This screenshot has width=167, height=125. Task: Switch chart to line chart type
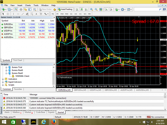(x=86, y=9)
